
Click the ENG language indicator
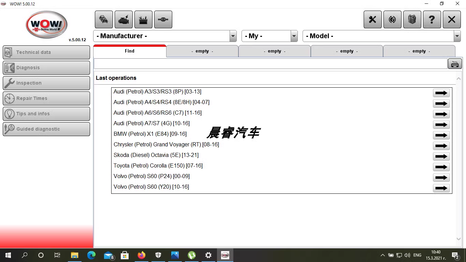pyautogui.click(x=417, y=255)
